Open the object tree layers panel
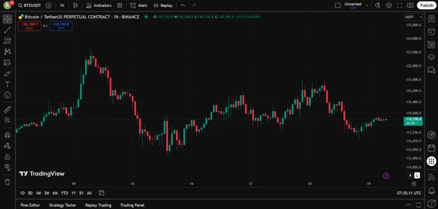This screenshot has height=209, width=438. (431, 57)
